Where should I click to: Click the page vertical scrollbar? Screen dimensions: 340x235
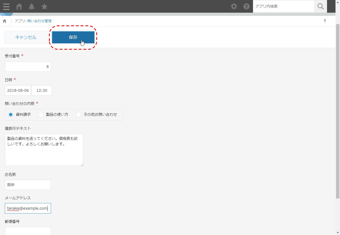(x=338, y=111)
